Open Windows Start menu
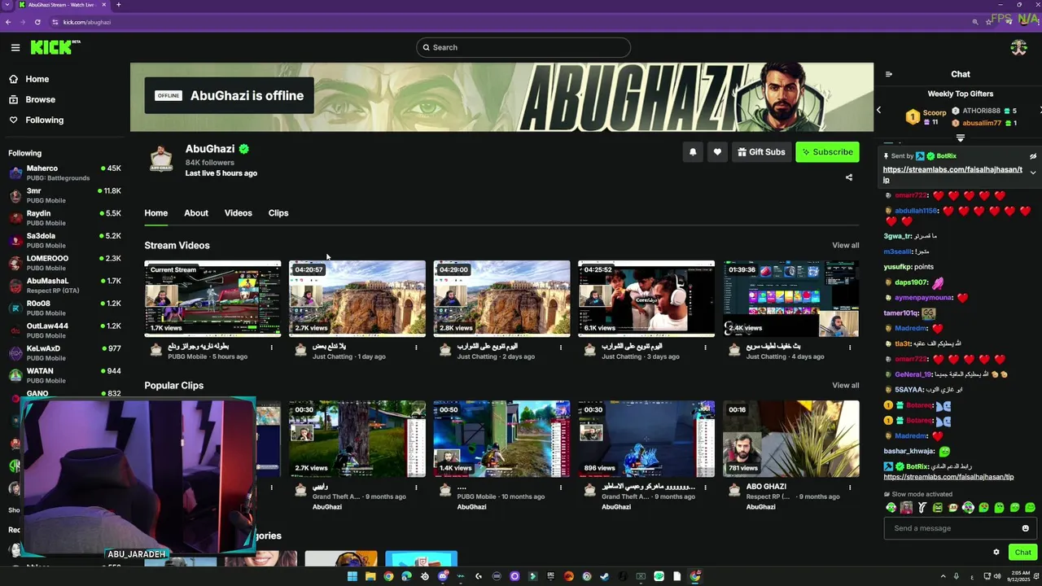This screenshot has width=1042, height=586. pyautogui.click(x=352, y=576)
